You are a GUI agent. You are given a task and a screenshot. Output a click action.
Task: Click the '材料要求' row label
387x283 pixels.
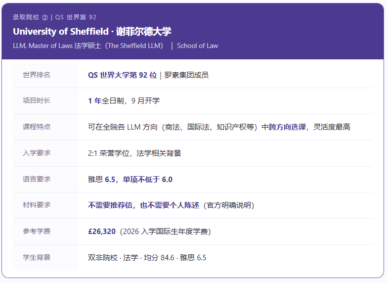pos(37,205)
